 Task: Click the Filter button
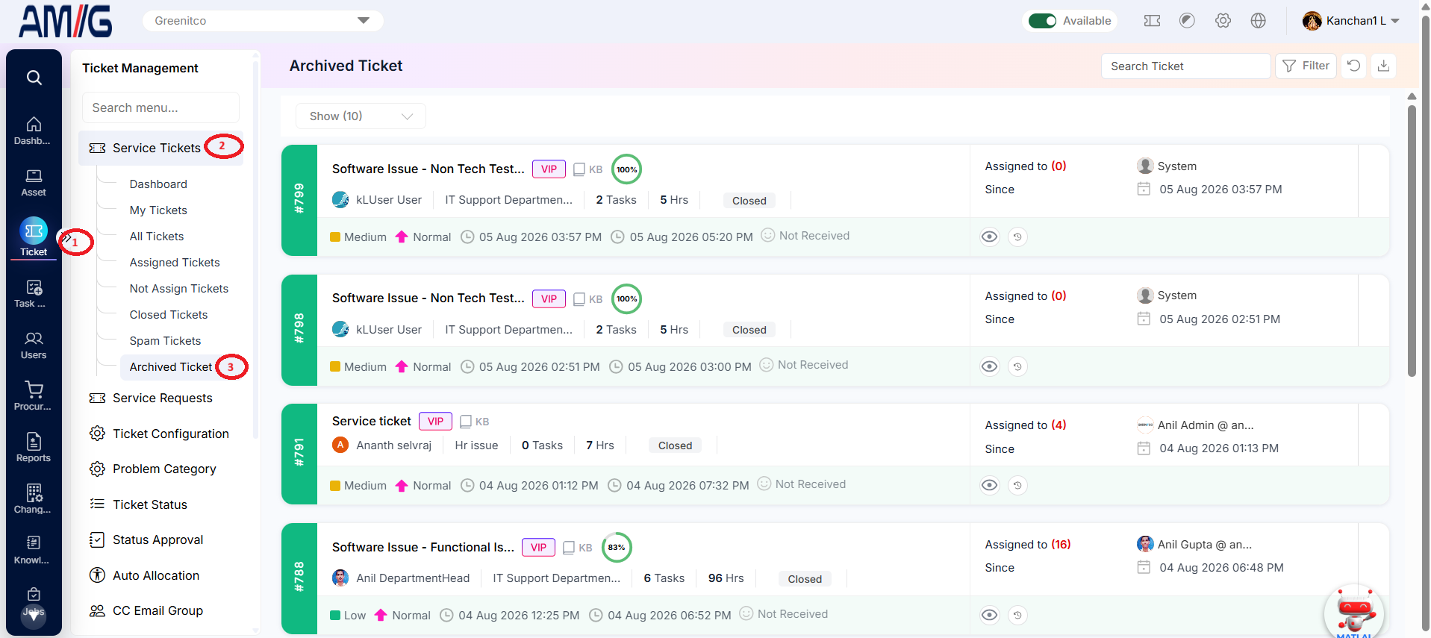tap(1306, 66)
